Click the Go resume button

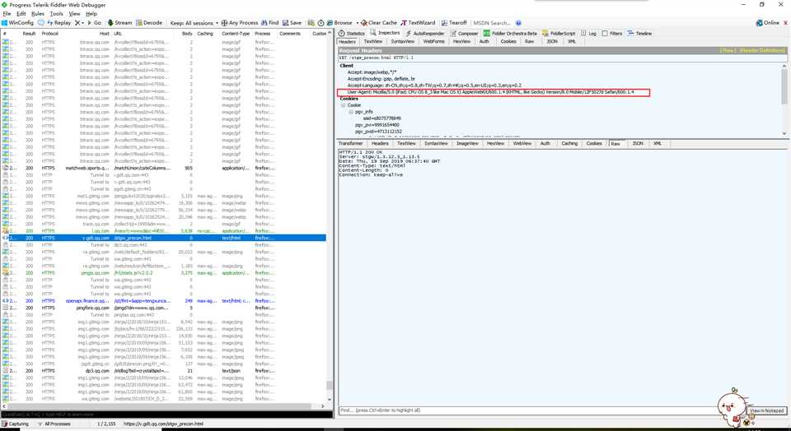(x=94, y=23)
